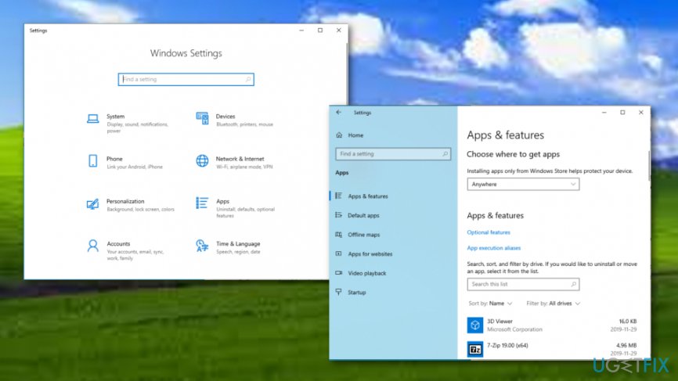Open the Optional features link

(x=489, y=232)
